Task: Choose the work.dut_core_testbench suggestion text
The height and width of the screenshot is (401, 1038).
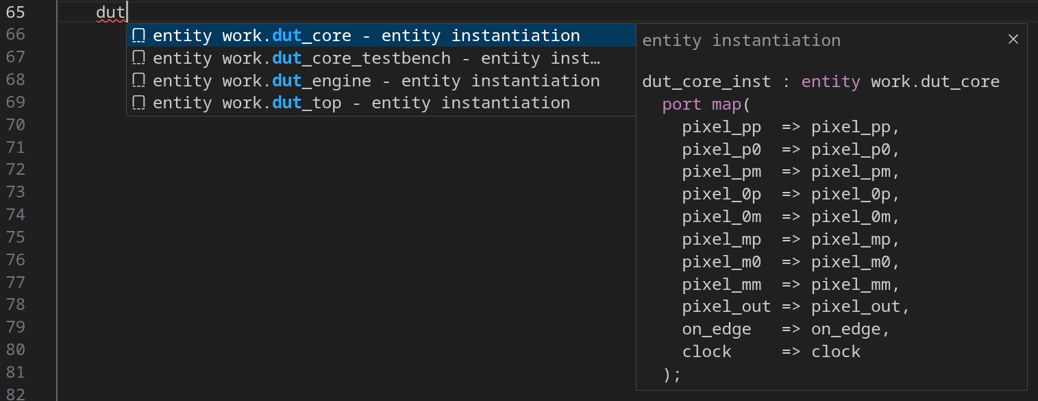Action: (376, 58)
